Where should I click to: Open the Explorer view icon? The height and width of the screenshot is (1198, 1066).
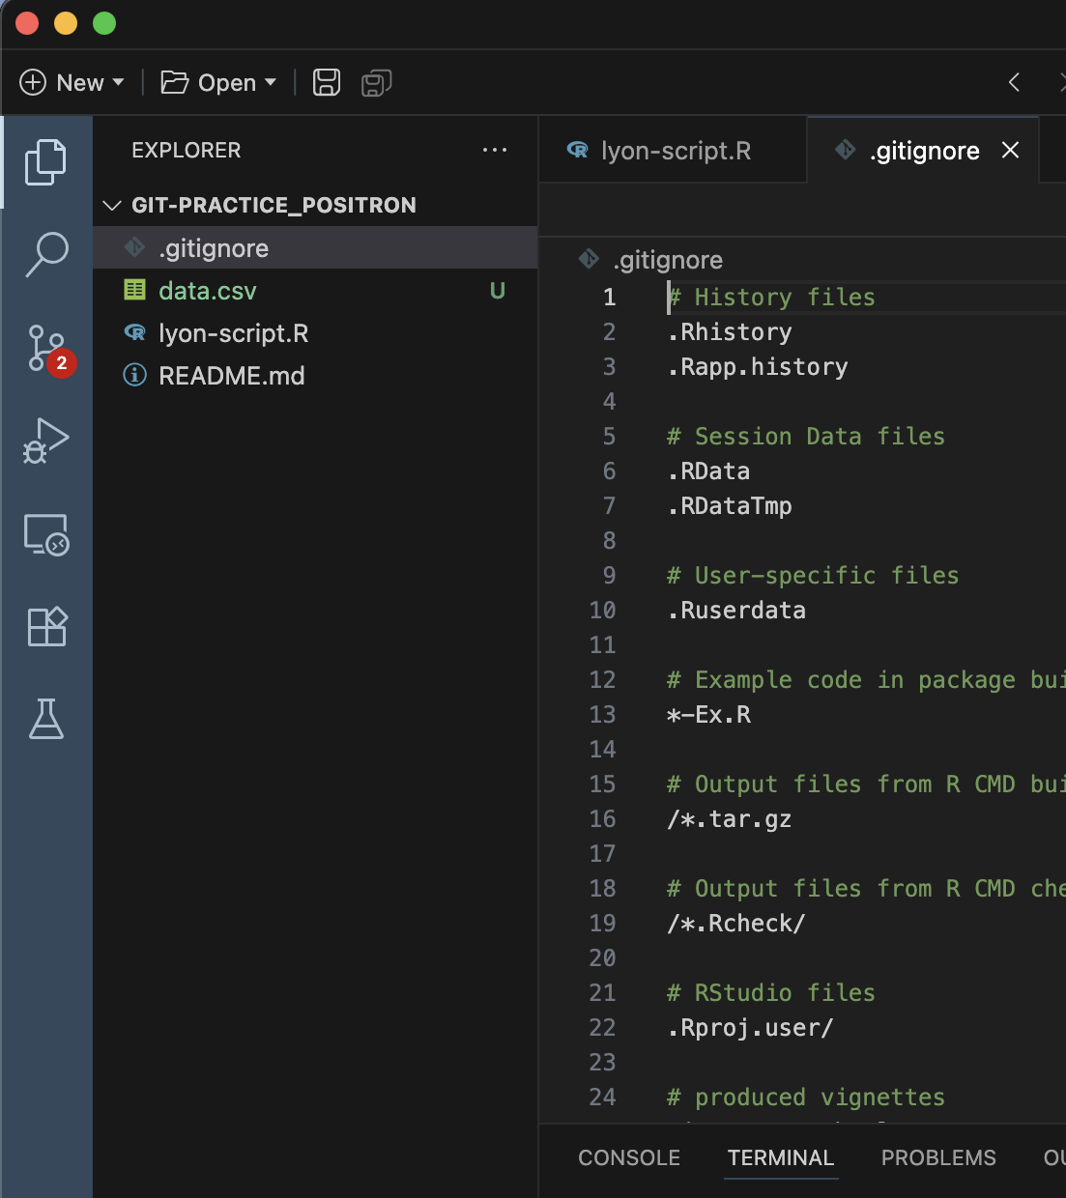point(45,161)
